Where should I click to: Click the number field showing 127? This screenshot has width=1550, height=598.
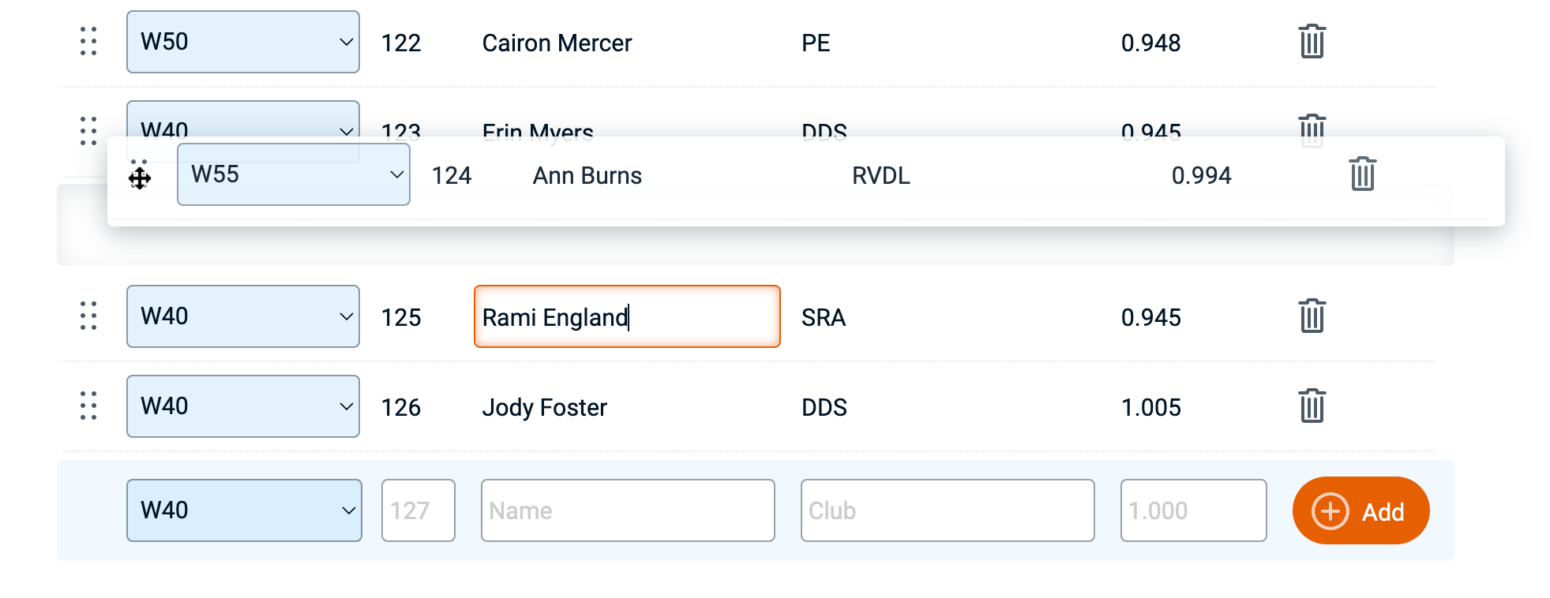(x=418, y=510)
